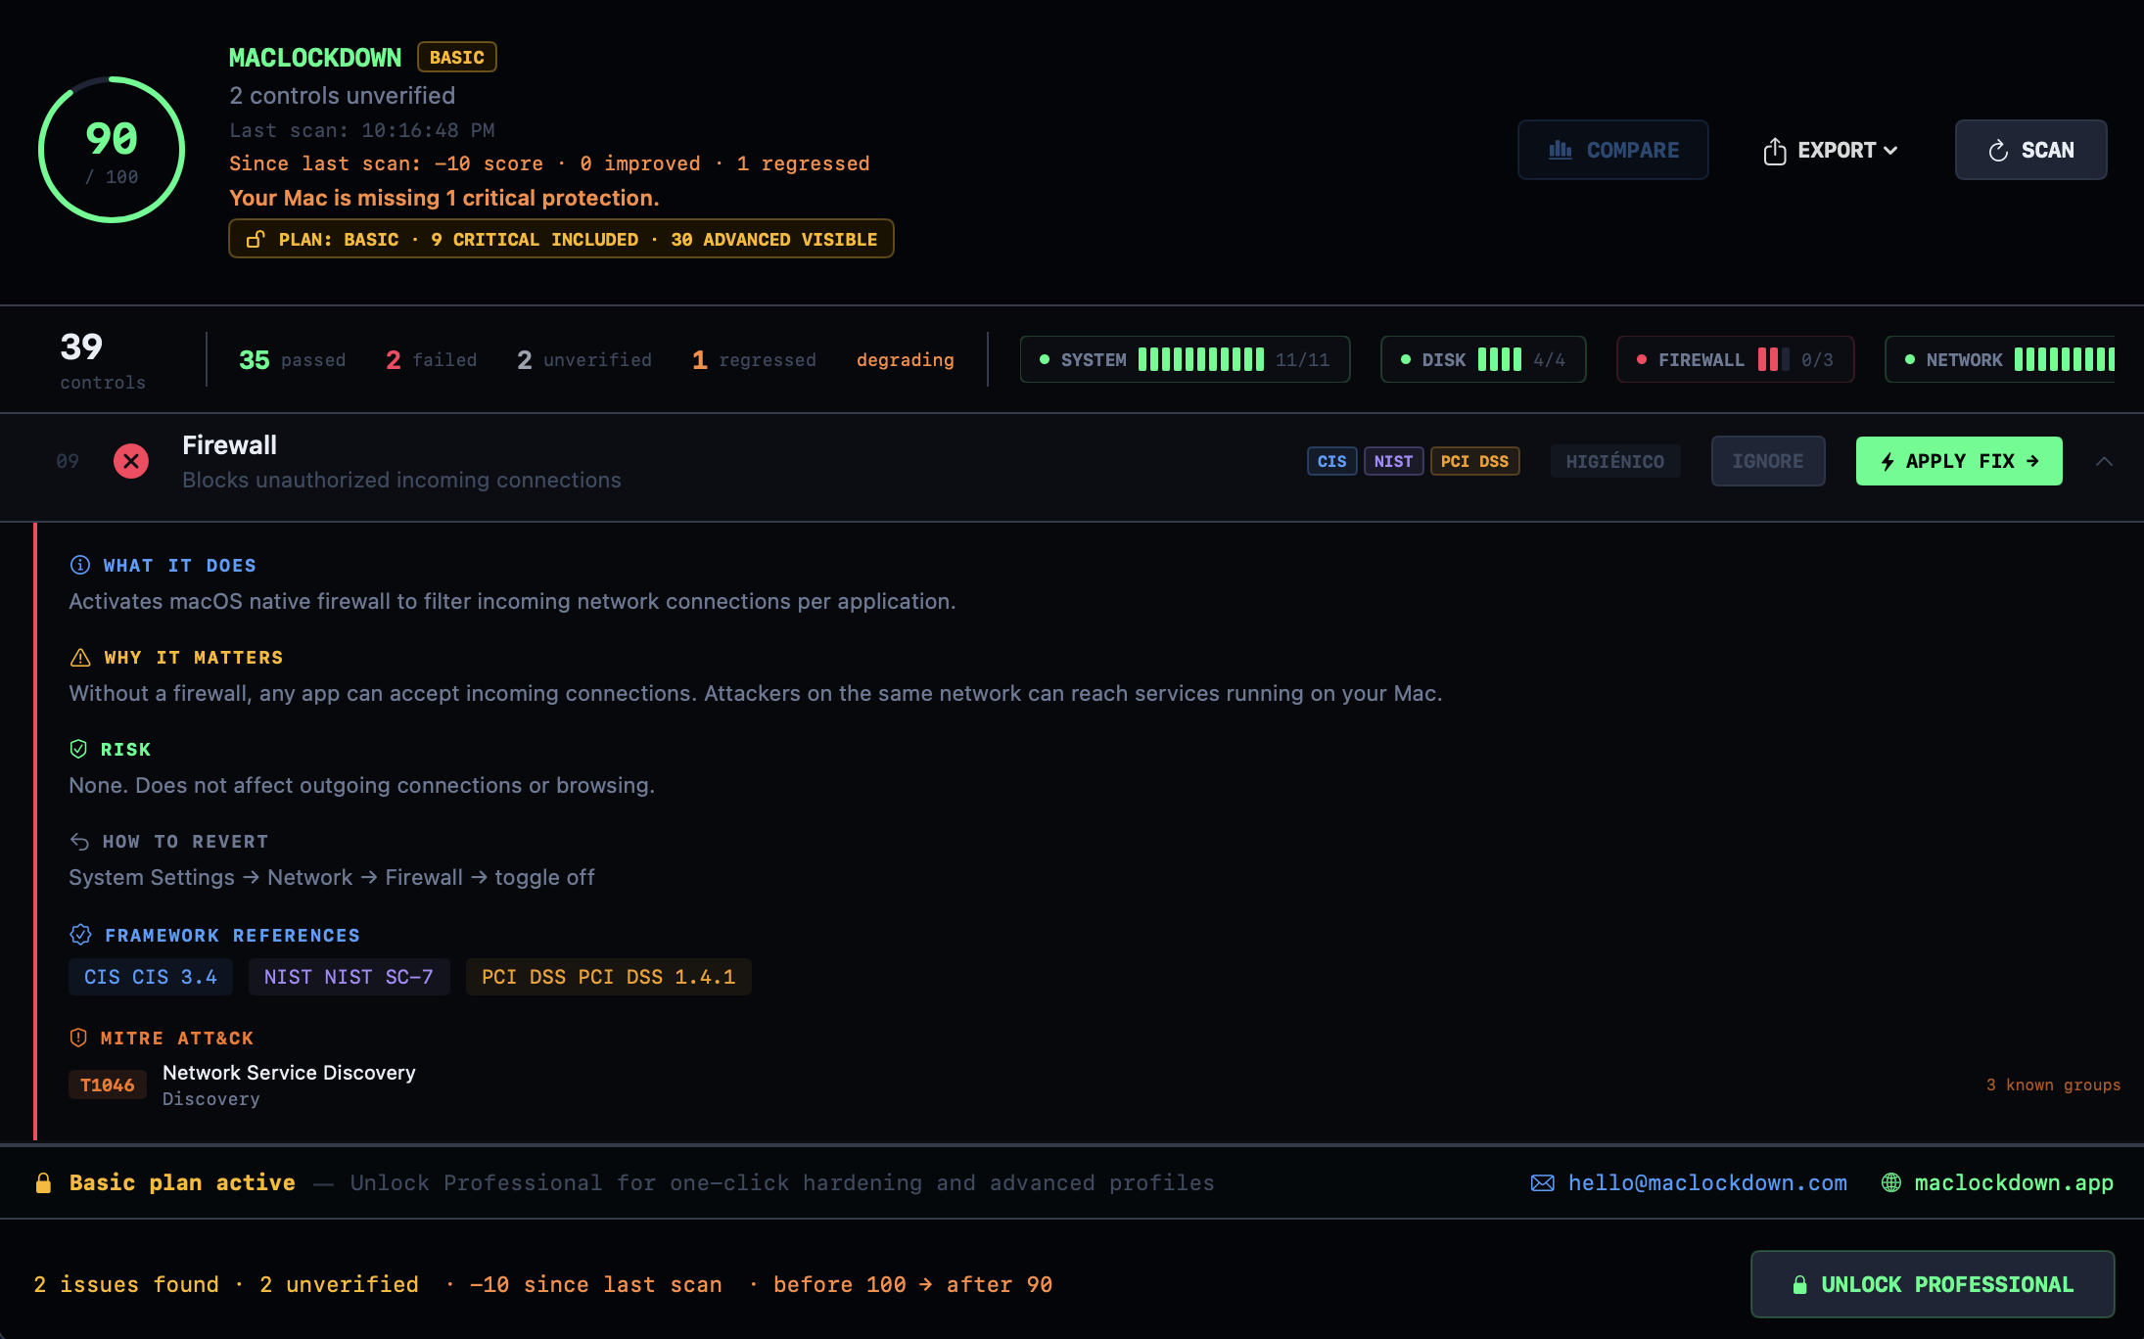Click the CIS tag in Firewall header
The image size is (2144, 1339).
pyautogui.click(x=1331, y=461)
